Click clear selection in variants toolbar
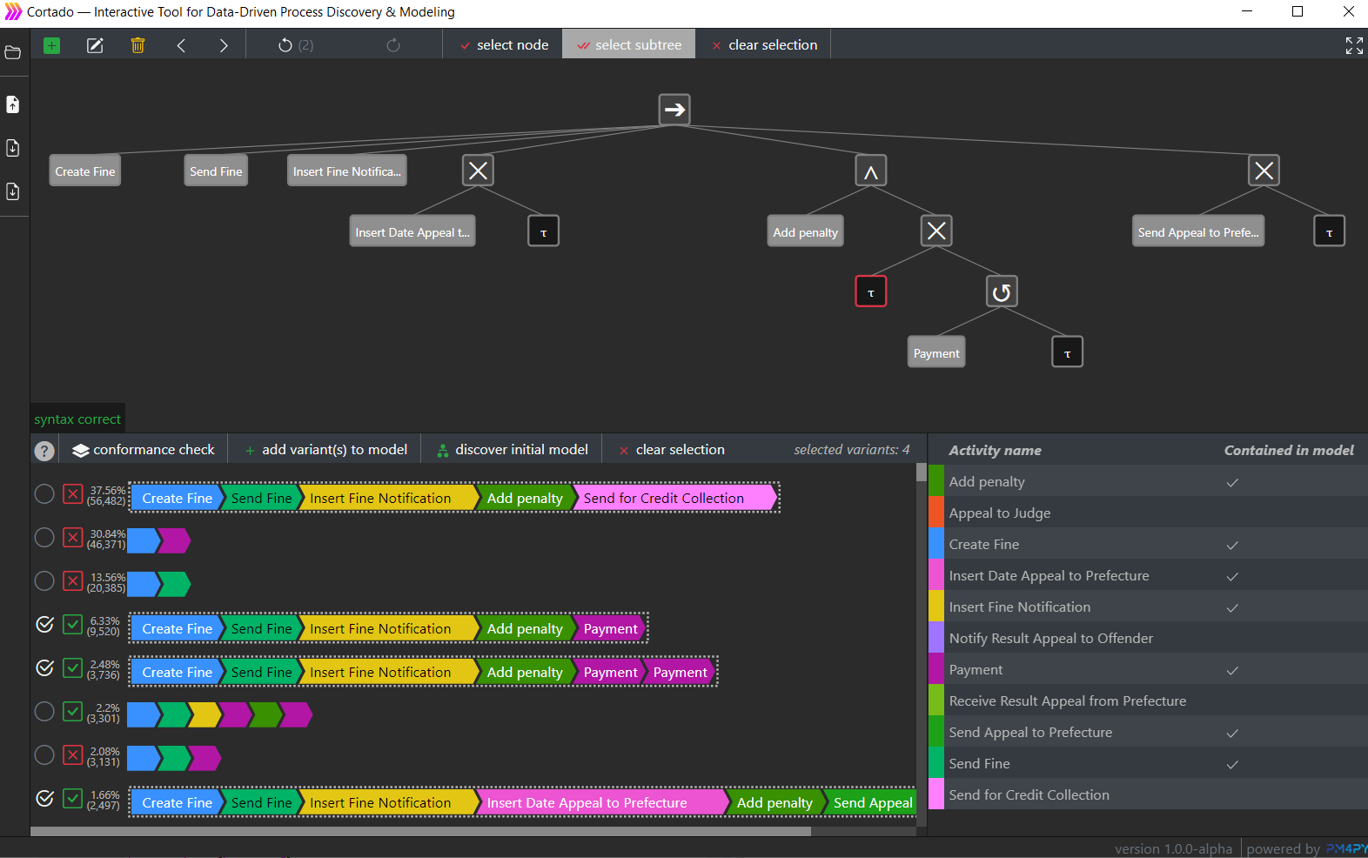Viewport: 1368px width, 858px height. pos(671,450)
